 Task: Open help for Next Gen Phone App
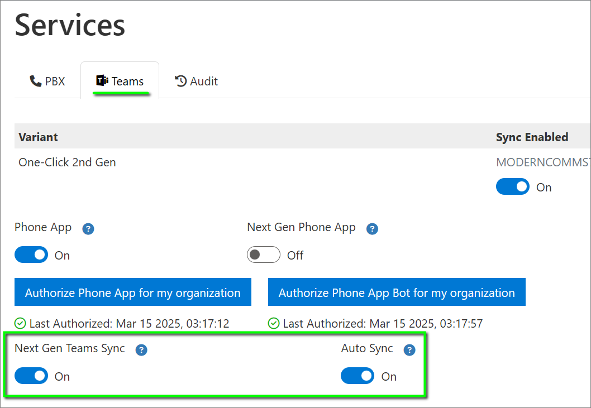pyautogui.click(x=372, y=229)
